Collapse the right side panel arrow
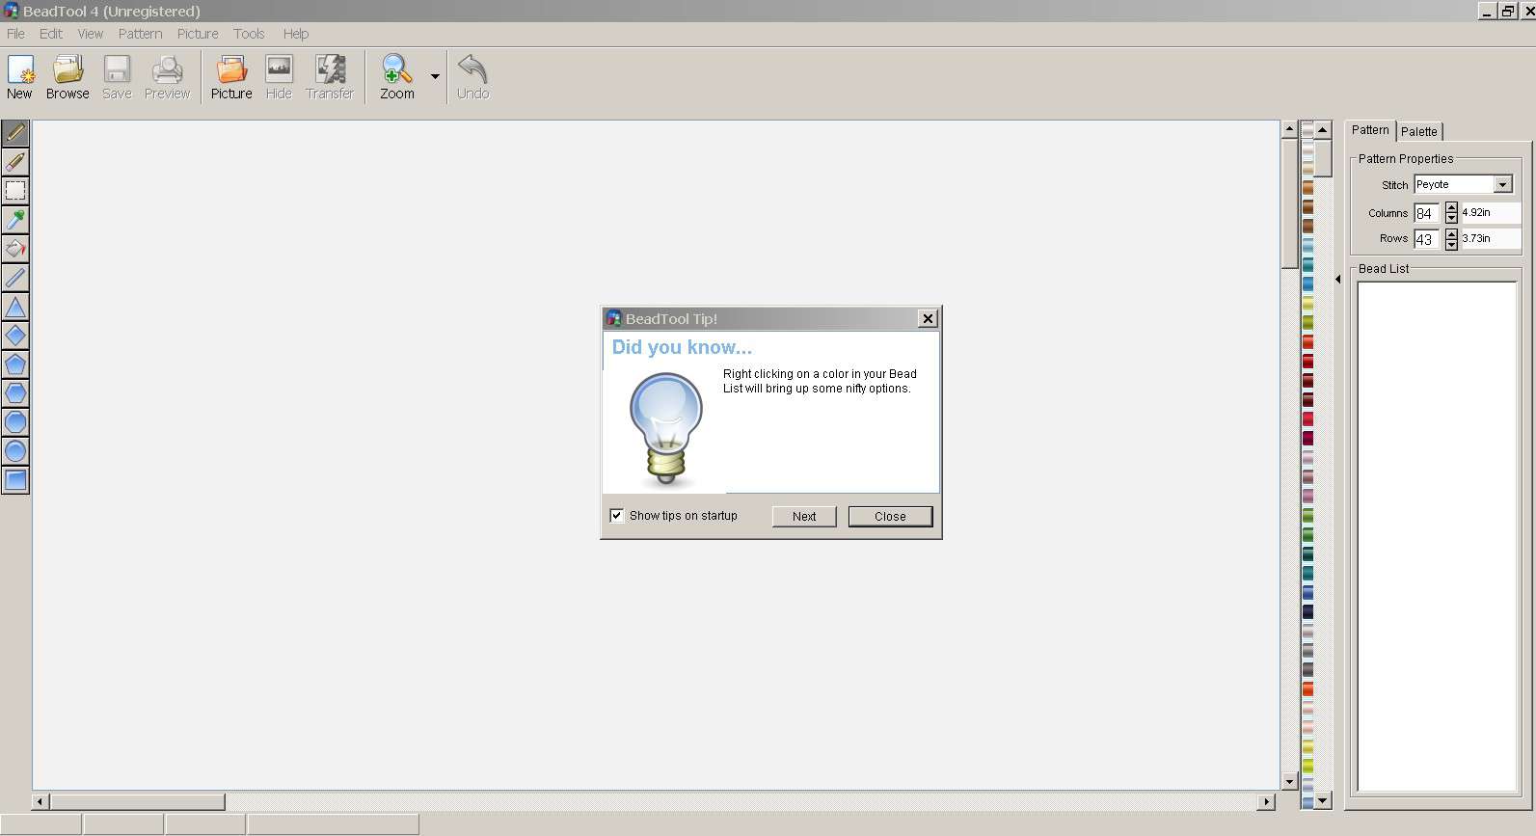The width and height of the screenshot is (1536, 836). point(1337,279)
